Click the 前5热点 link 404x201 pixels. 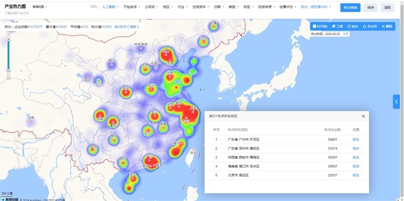pyautogui.click(x=120, y=27)
